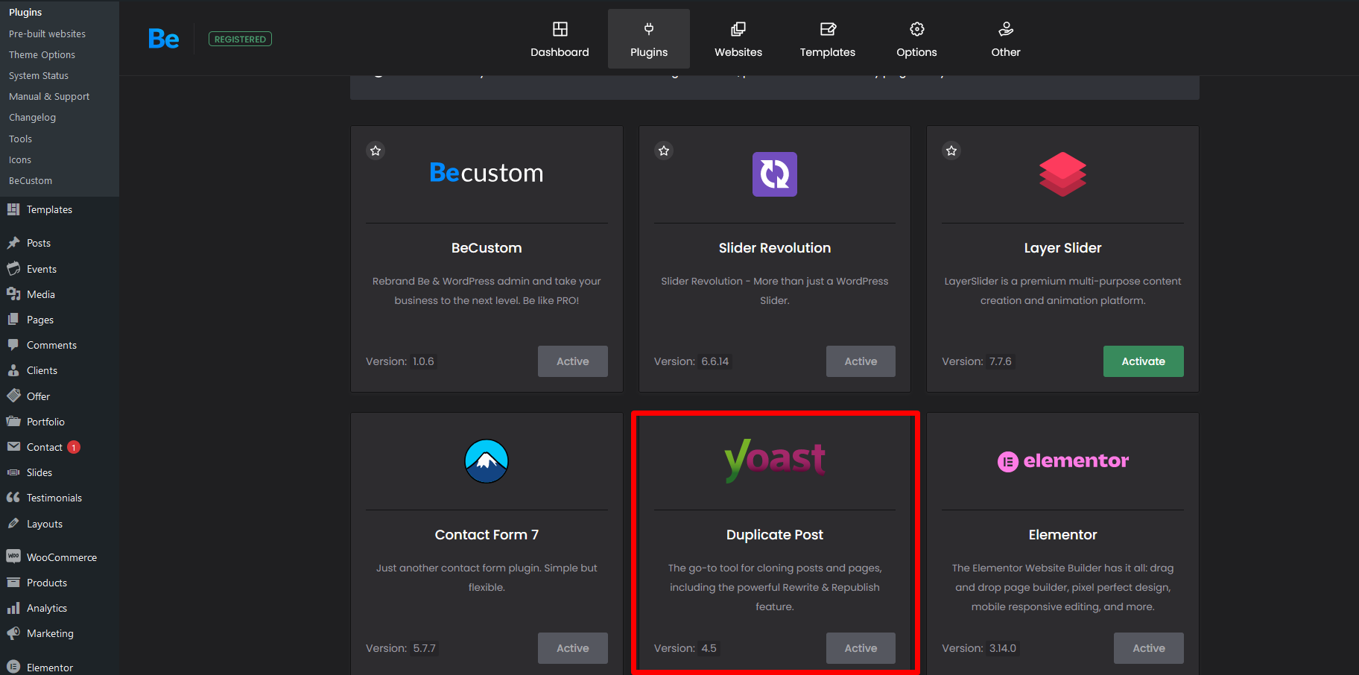
Task: Click the Analytics bar chart icon
Action: coord(13,608)
